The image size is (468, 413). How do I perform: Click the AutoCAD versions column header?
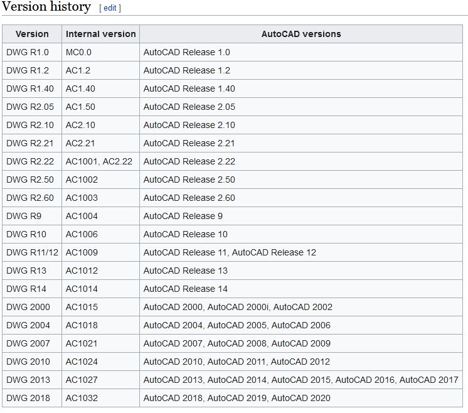point(301,34)
